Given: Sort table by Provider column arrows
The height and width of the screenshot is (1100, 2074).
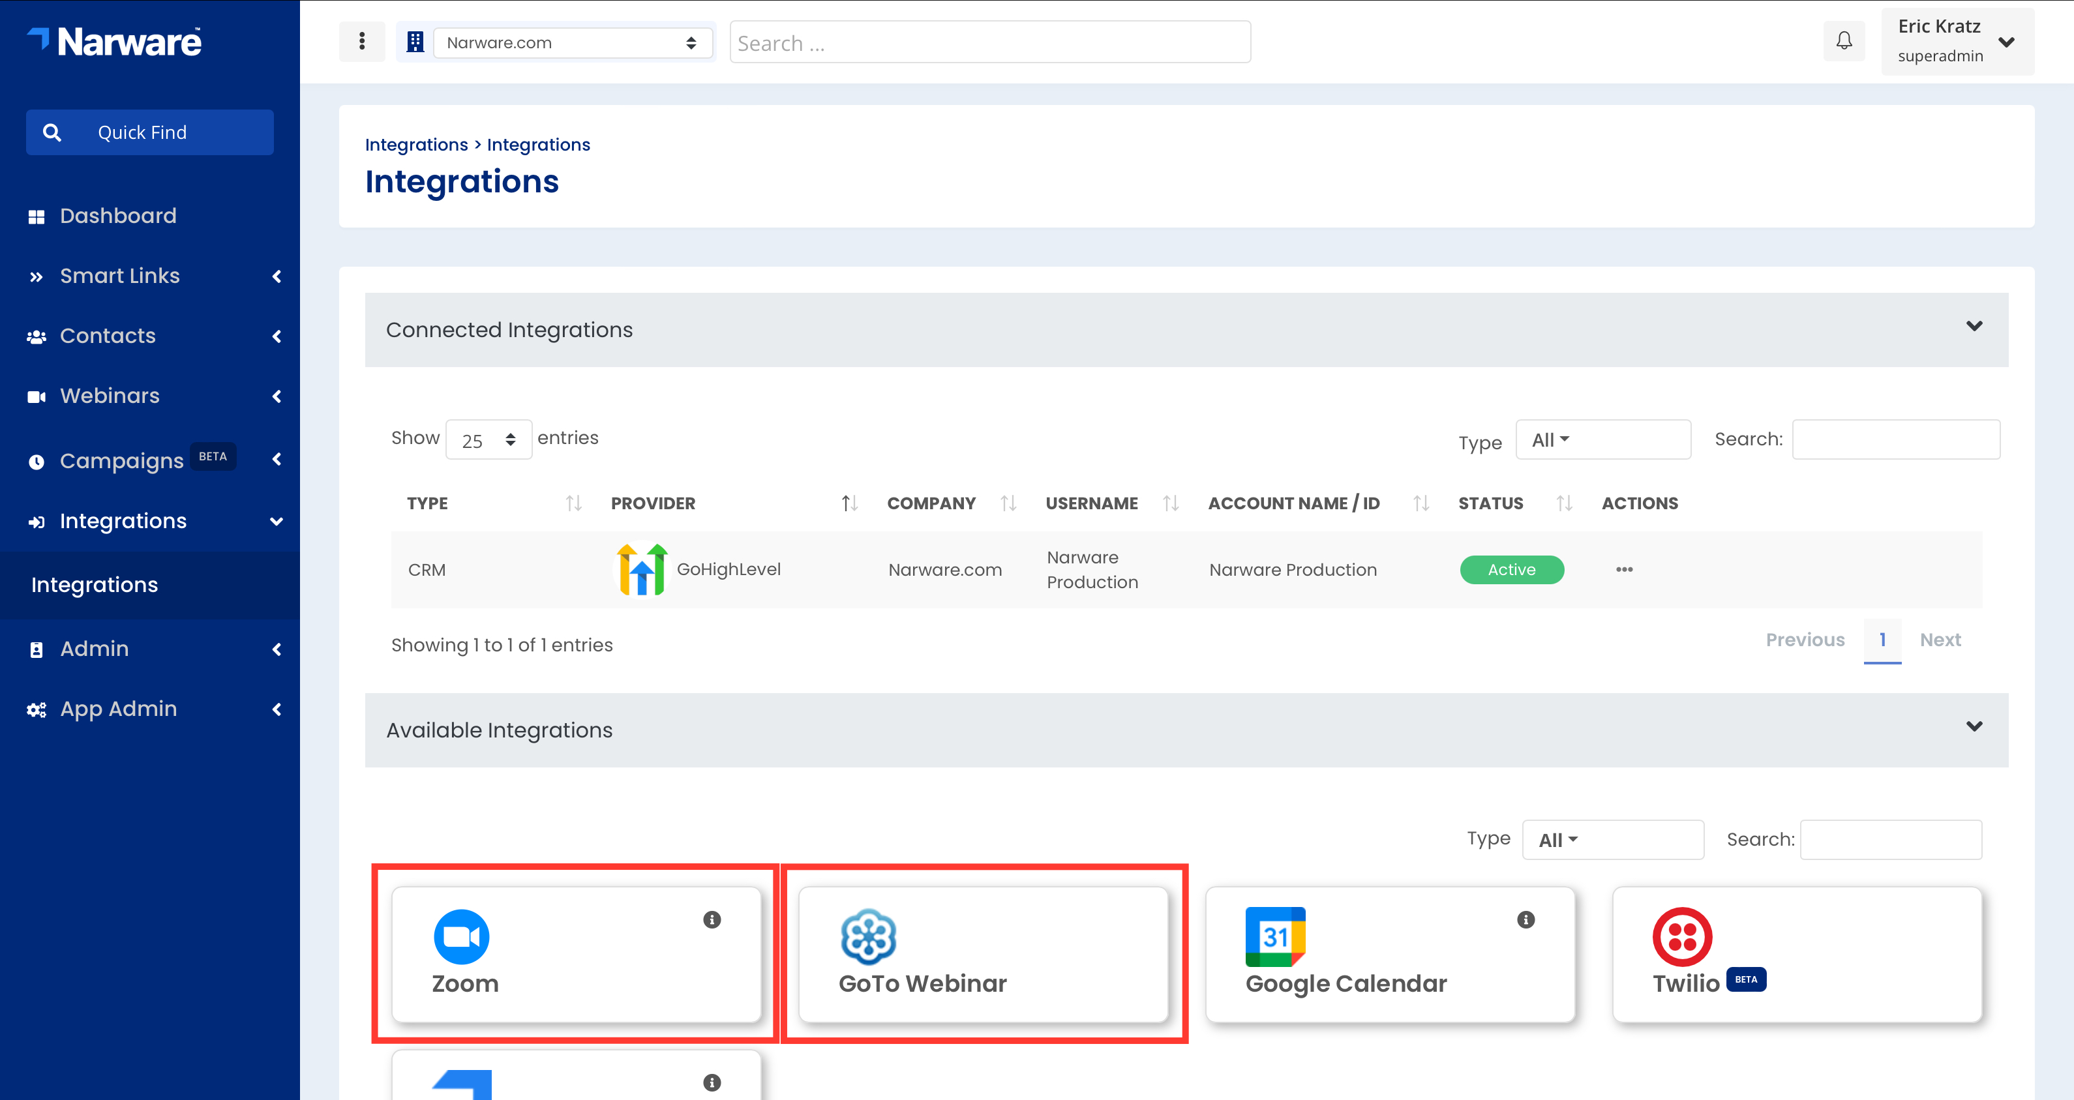Looking at the screenshot, I should tap(849, 503).
